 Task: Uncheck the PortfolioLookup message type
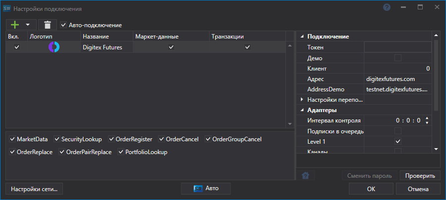pos(121,152)
